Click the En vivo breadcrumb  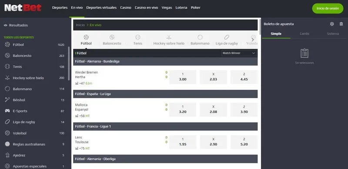[95, 25]
